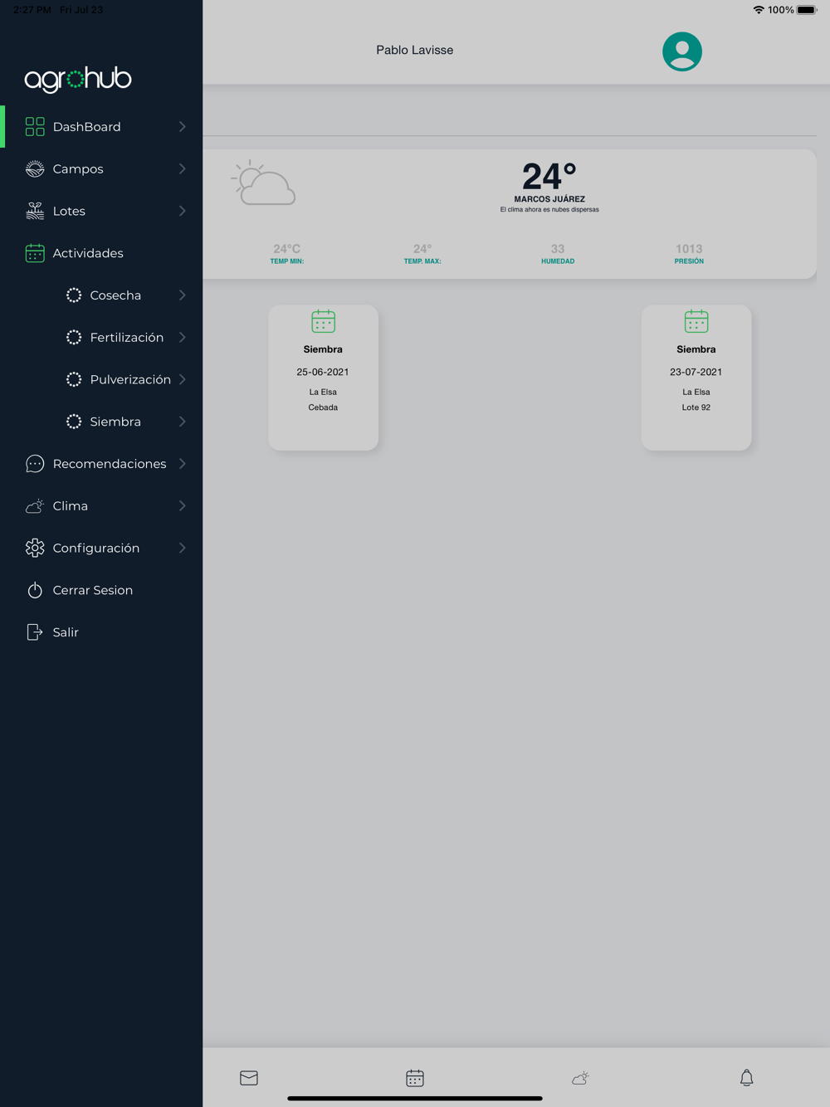Click the Cerrar Sesion power icon
Image resolution: width=830 pixels, height=1107 pixels.
click(x=35, y=590)
